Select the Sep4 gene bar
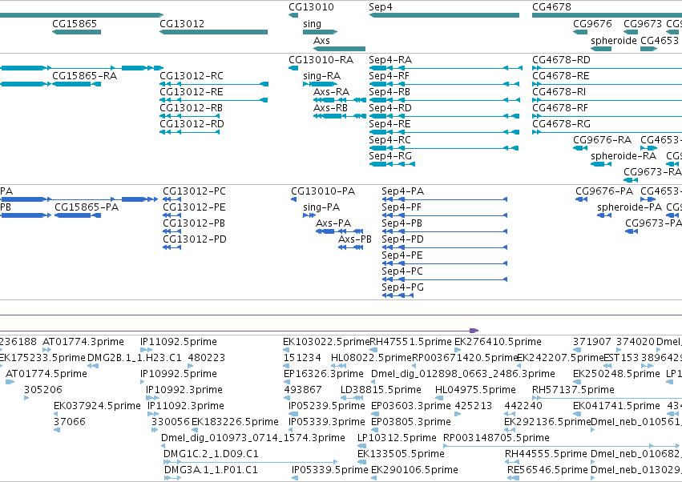The height and width of the screenshot is (482, 682). pyautogui.click(x=444, y=15)
